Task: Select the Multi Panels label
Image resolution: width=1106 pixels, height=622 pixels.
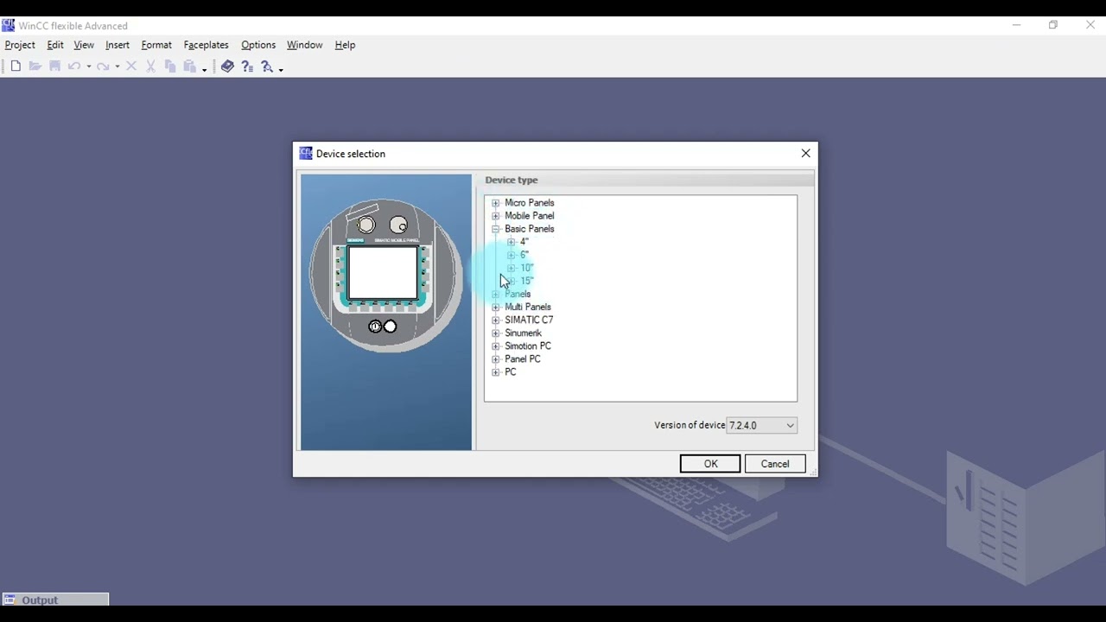Action: pyautogui.click(x=528, y=307)
